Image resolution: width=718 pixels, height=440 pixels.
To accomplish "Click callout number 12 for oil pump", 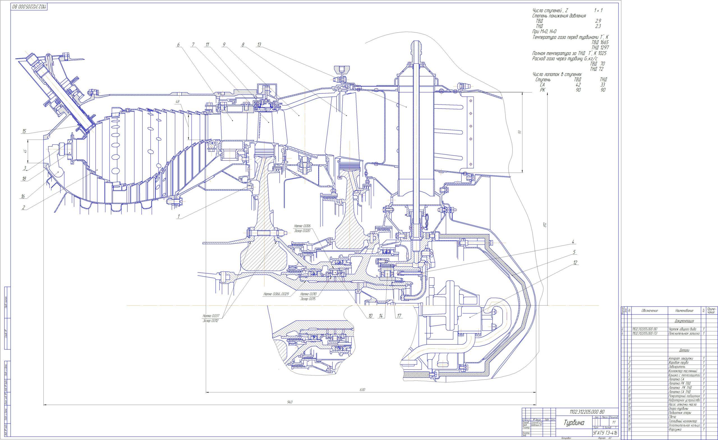I will pyautogui.click(x=575, y=262).
